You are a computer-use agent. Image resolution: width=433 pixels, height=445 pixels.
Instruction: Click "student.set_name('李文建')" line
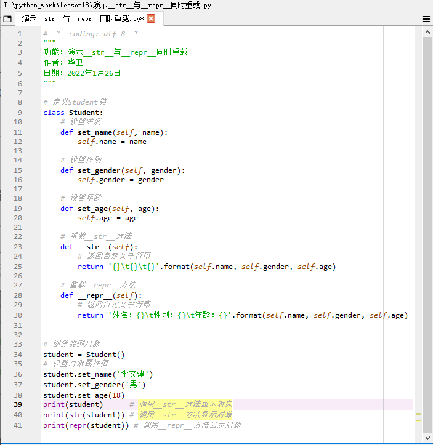click(x=98, y=374)
